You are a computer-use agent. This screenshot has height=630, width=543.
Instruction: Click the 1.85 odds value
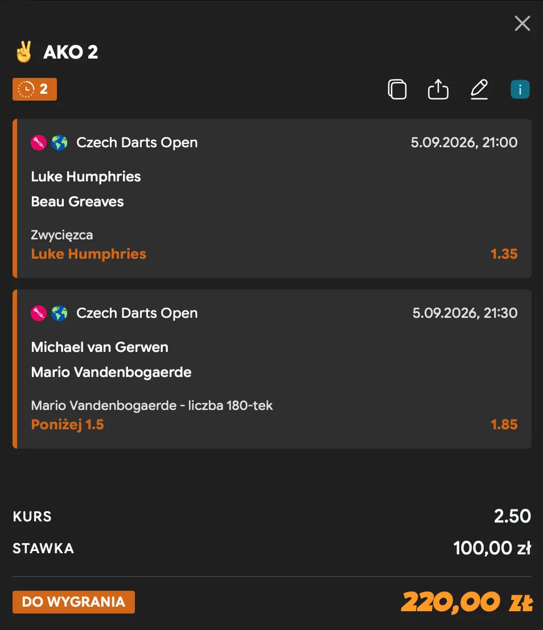click(504, 425)
